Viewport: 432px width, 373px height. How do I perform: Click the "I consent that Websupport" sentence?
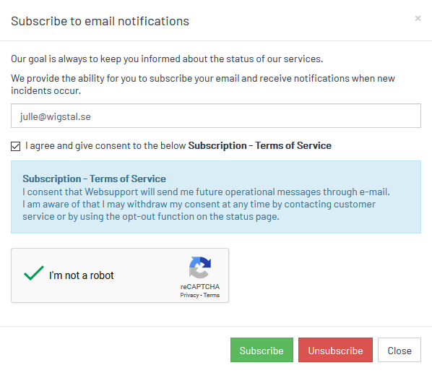click(x=206, y=192)
